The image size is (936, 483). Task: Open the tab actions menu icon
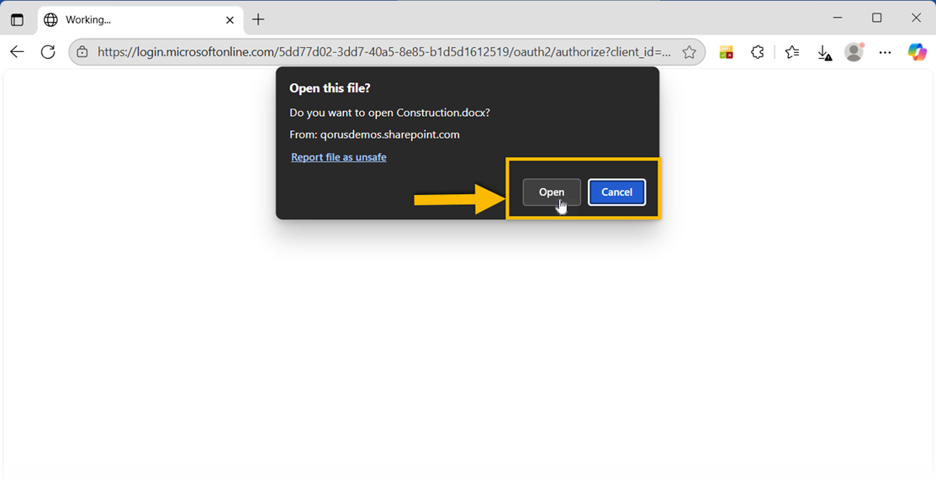point(17,19)
